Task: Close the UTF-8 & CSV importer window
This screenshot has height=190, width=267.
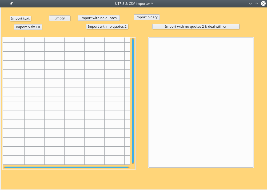Action: pyautogui.click(x=263, y=3)
